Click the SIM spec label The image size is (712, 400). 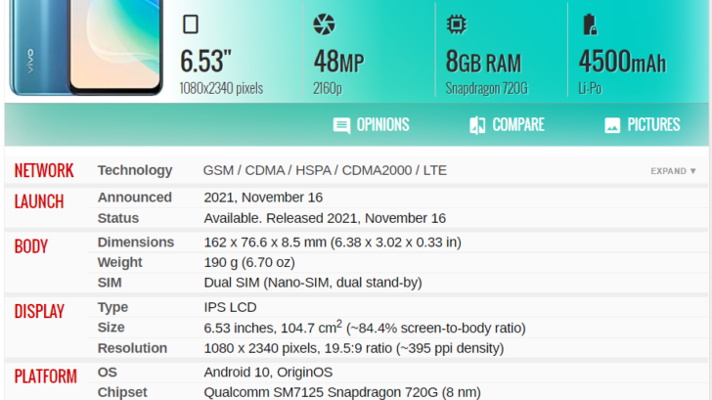click(x=110, y=283)
